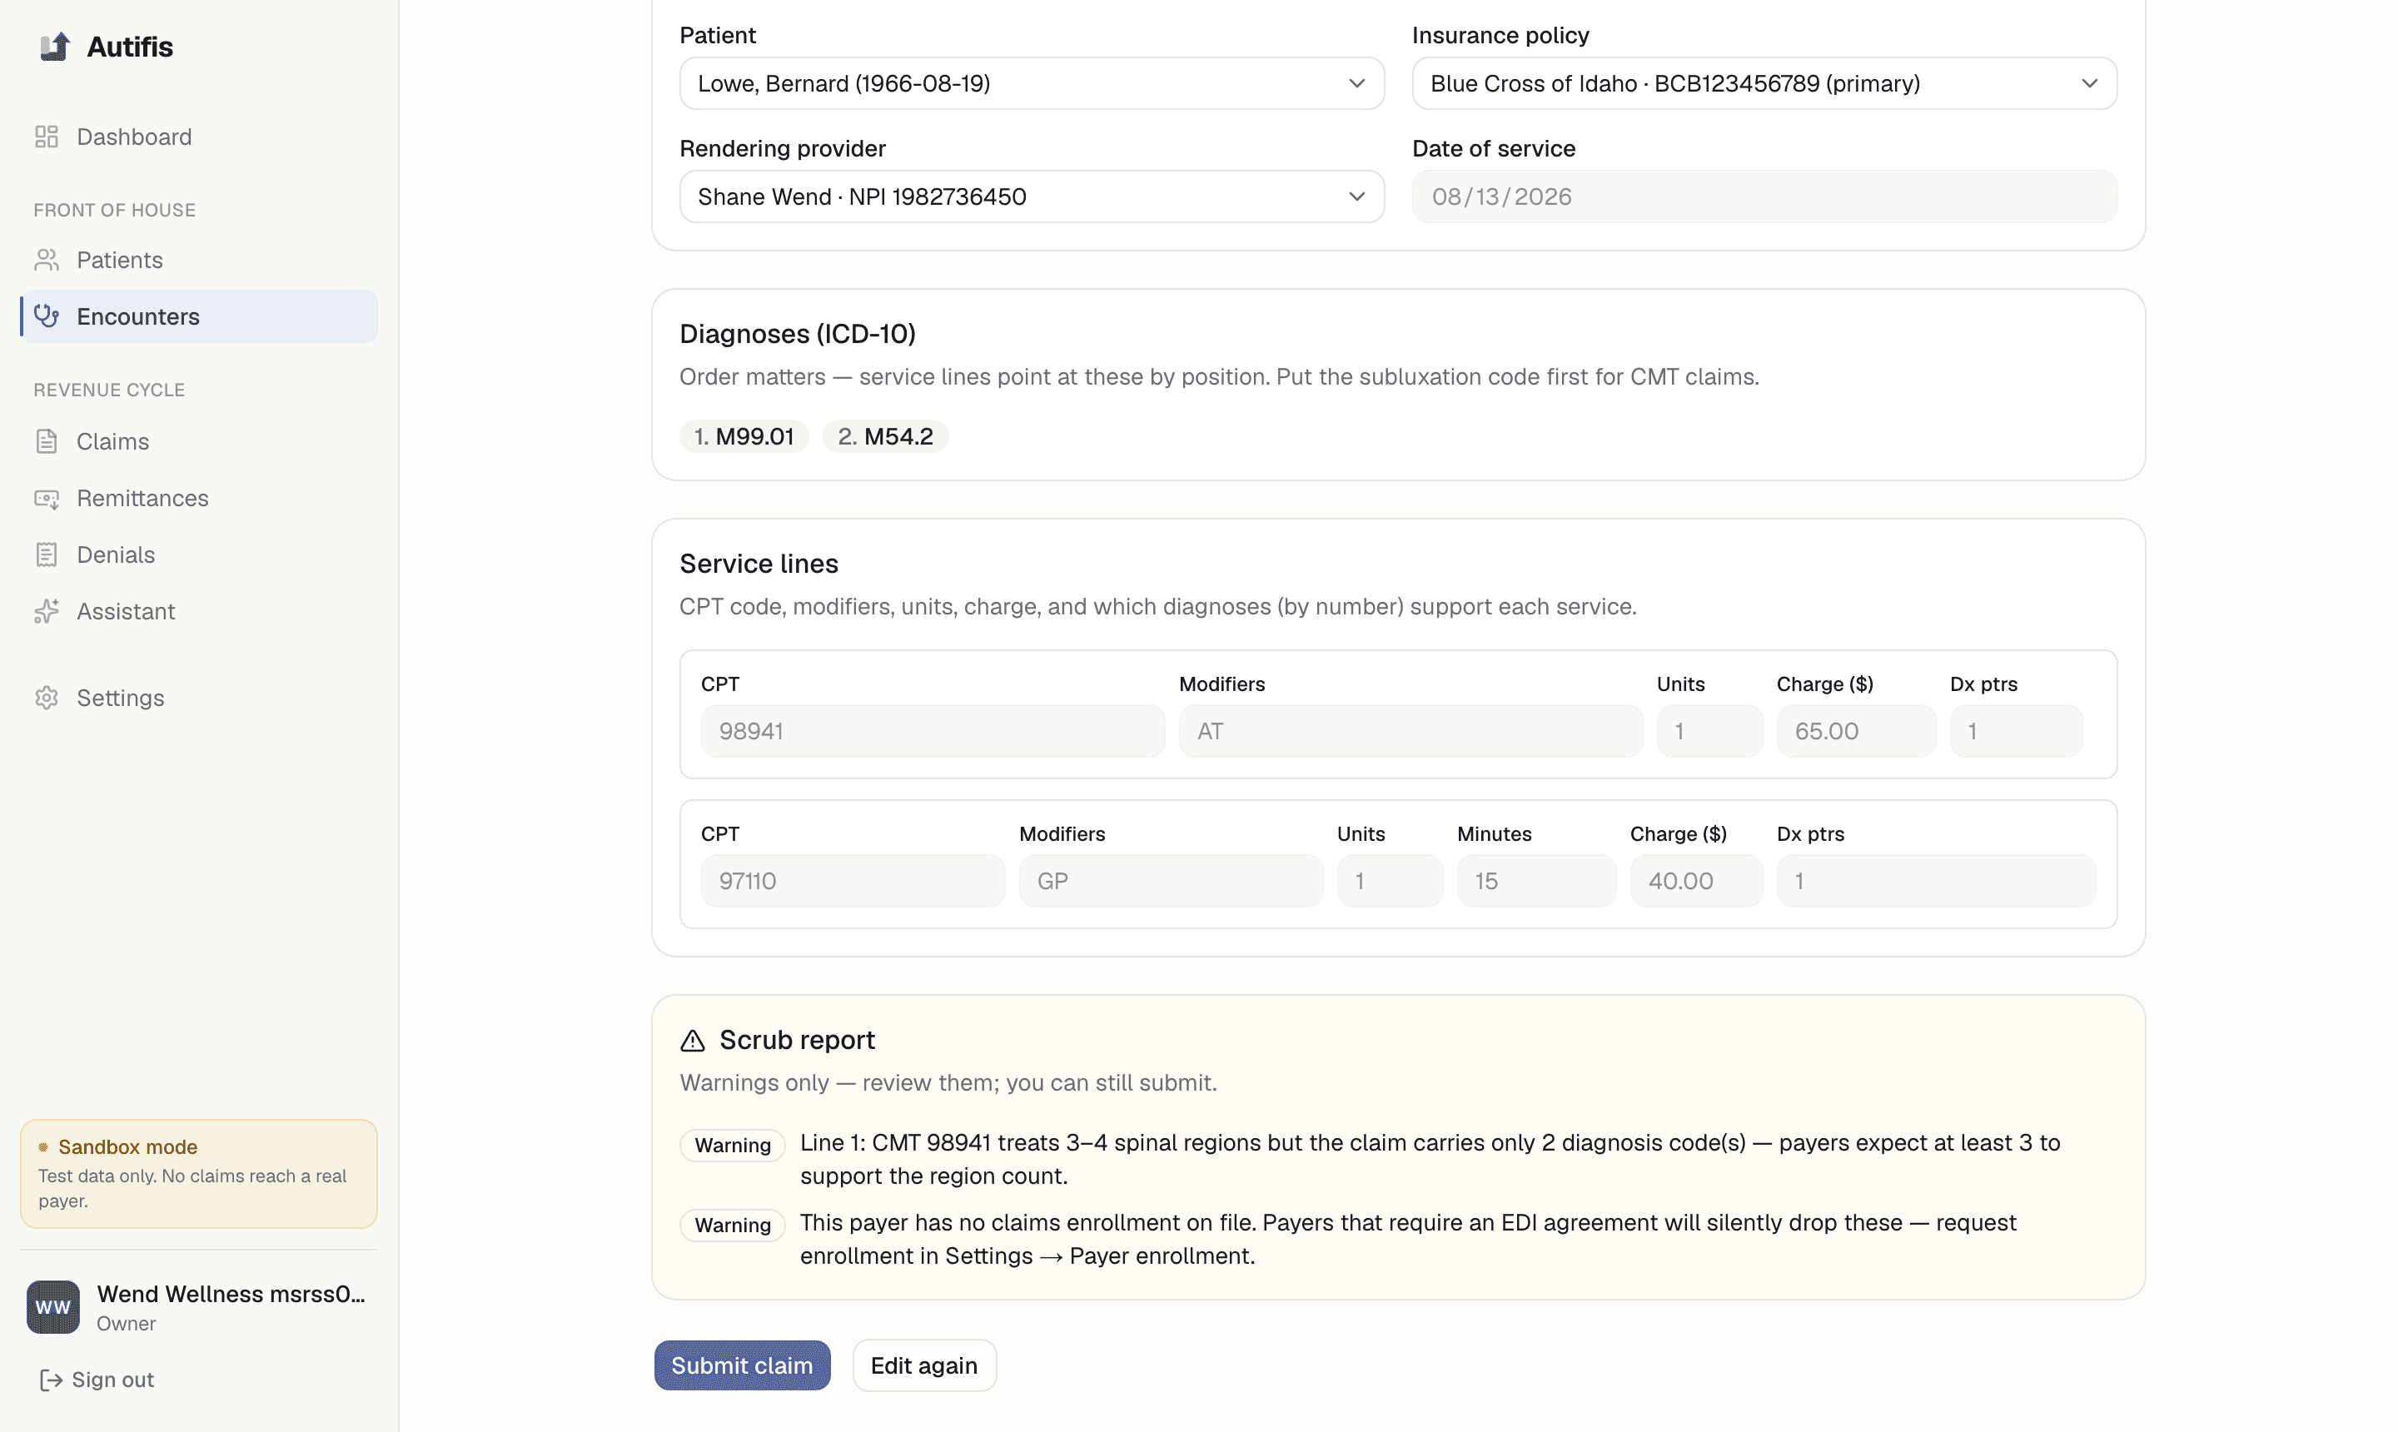This screenshot has width=2398, height=1432.
Task: Click the Minutes field showing 15
Action: 1535,881
